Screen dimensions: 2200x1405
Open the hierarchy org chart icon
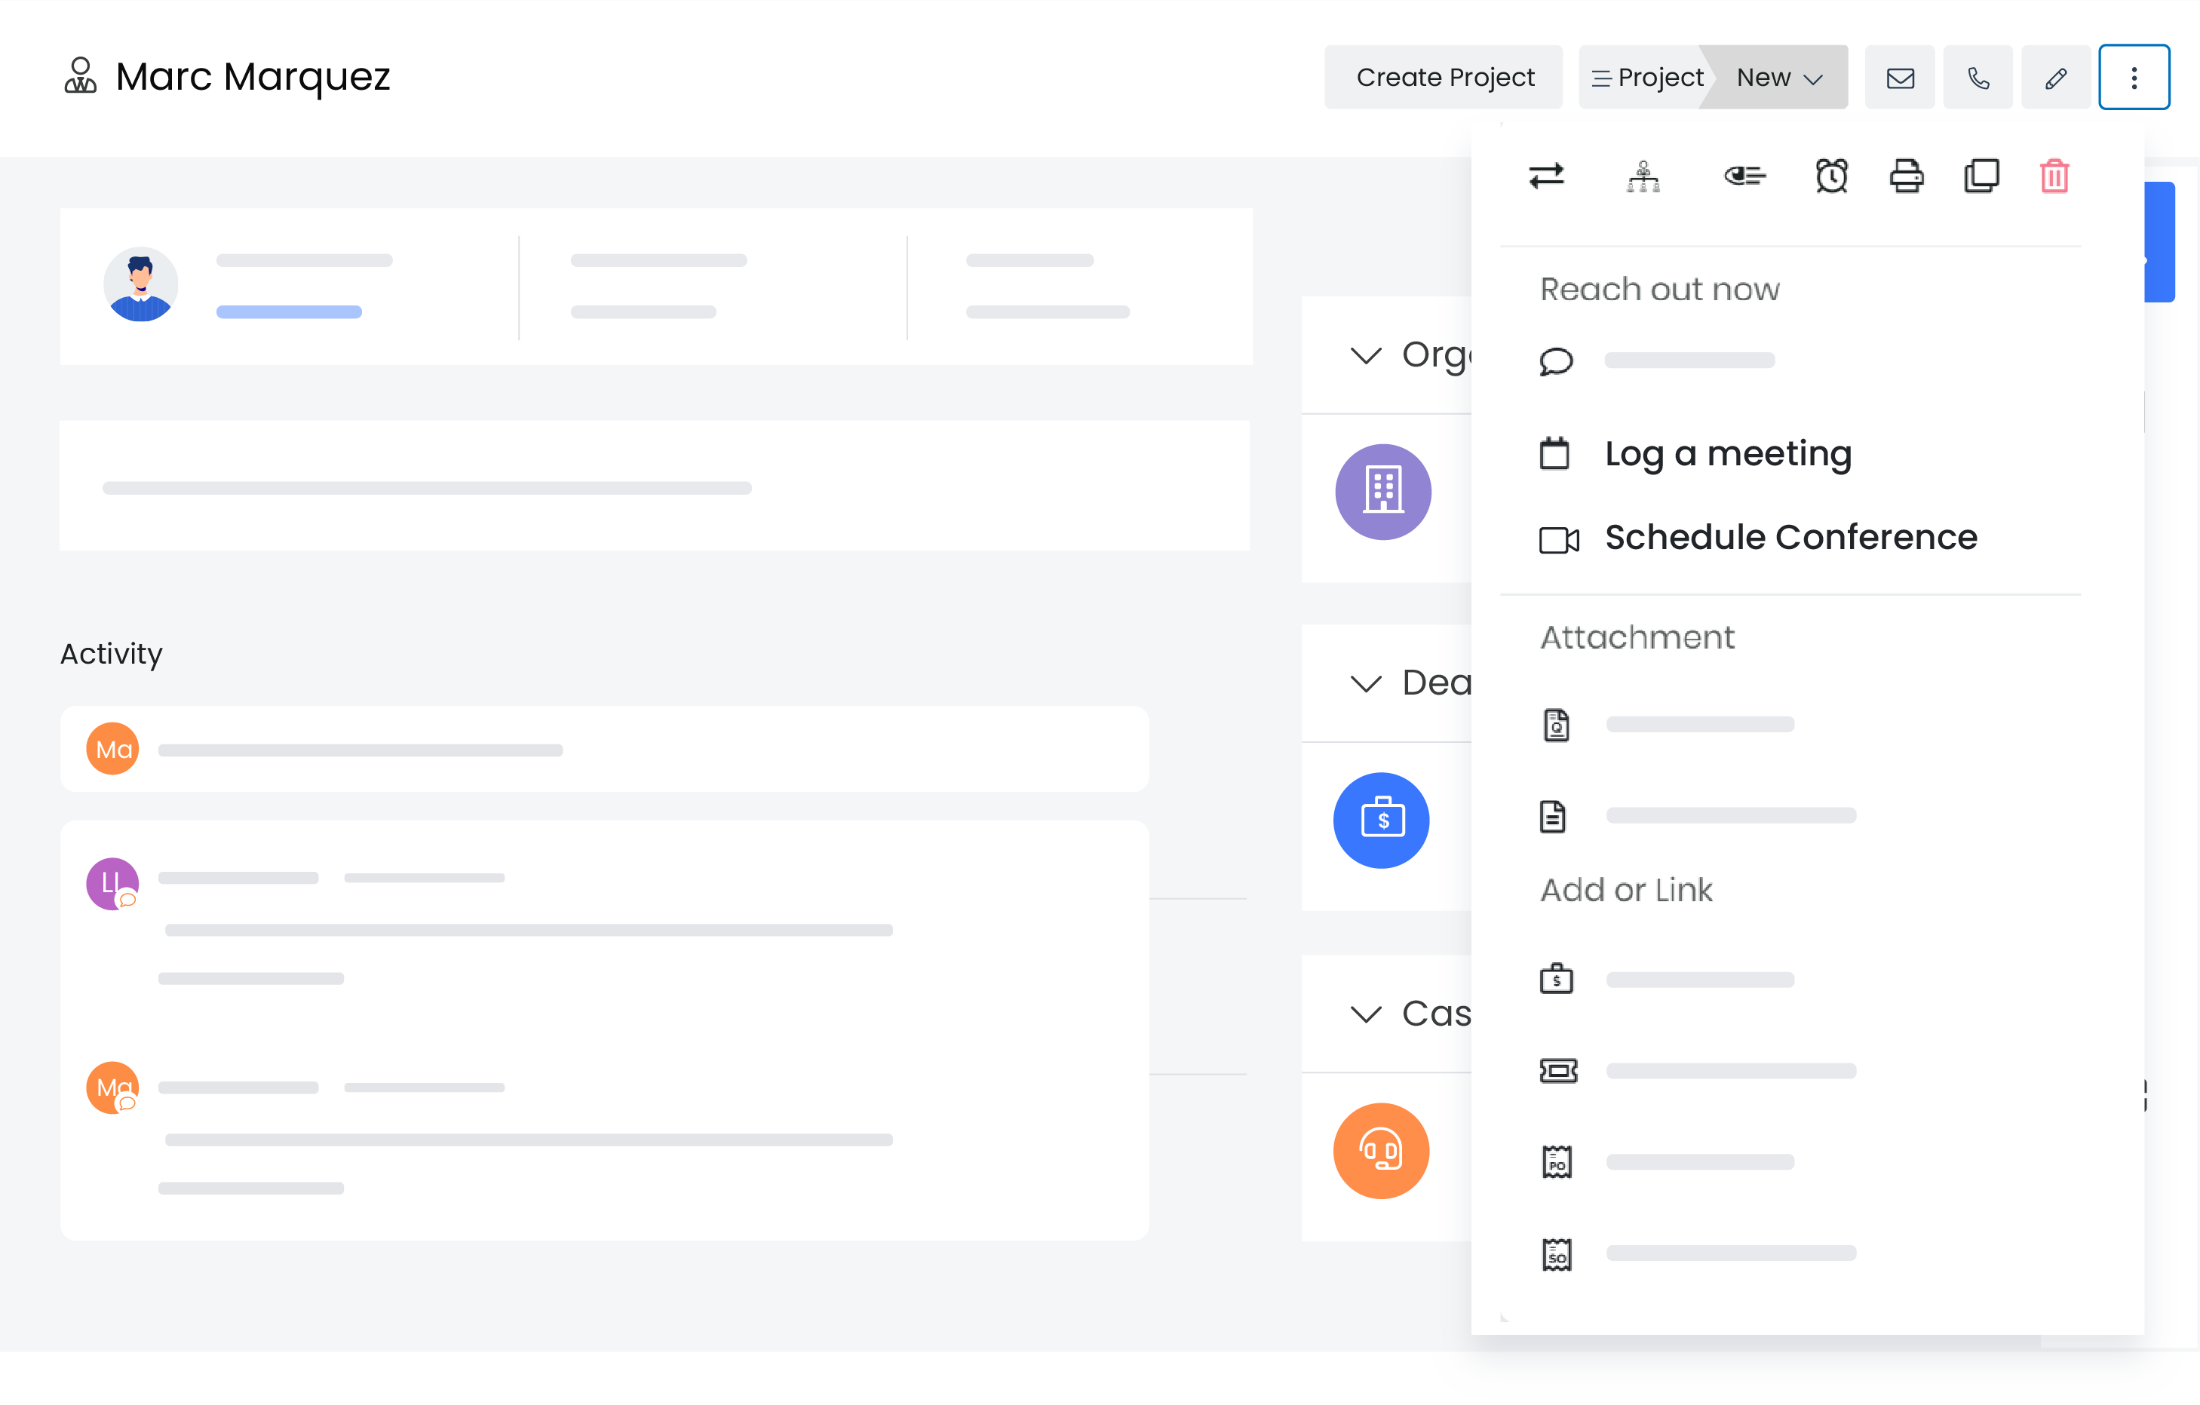pos(1643,176)
